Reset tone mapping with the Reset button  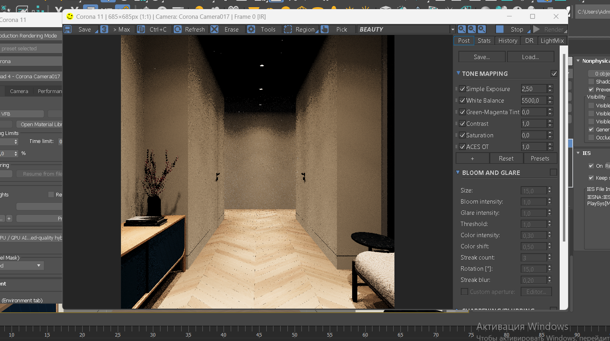[506, 159]
